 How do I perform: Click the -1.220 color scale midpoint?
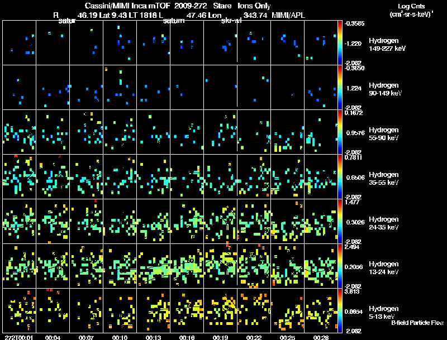[353, 44]
